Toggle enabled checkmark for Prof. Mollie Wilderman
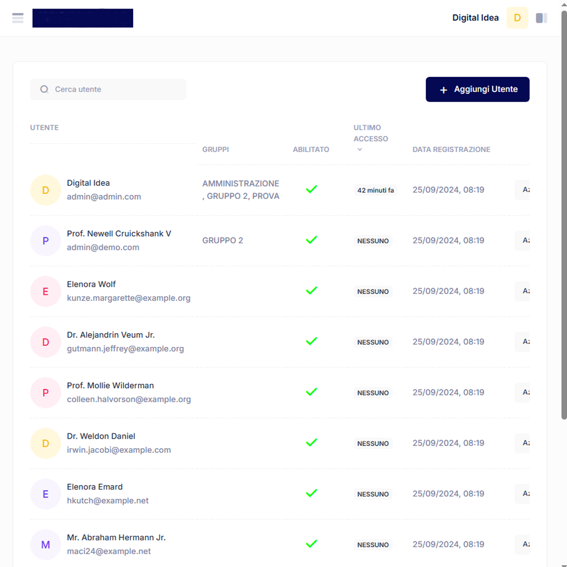This screenshot has height=567, width=567. (311, 392)
